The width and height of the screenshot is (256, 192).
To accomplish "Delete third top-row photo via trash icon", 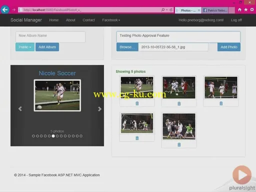I will [221, 103].
